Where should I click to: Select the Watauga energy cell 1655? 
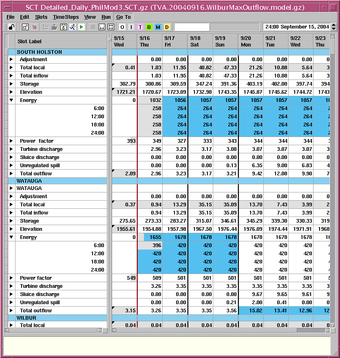pos(150,237)
